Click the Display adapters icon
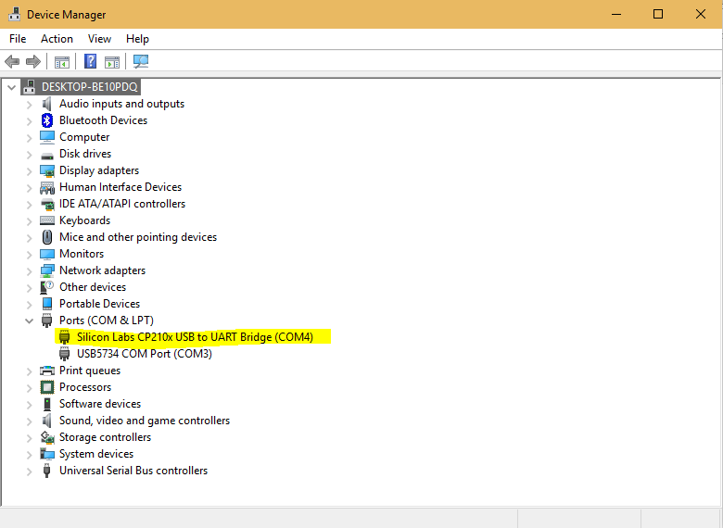The height and width of the screenshot is (528, 723). pos(47,170)
